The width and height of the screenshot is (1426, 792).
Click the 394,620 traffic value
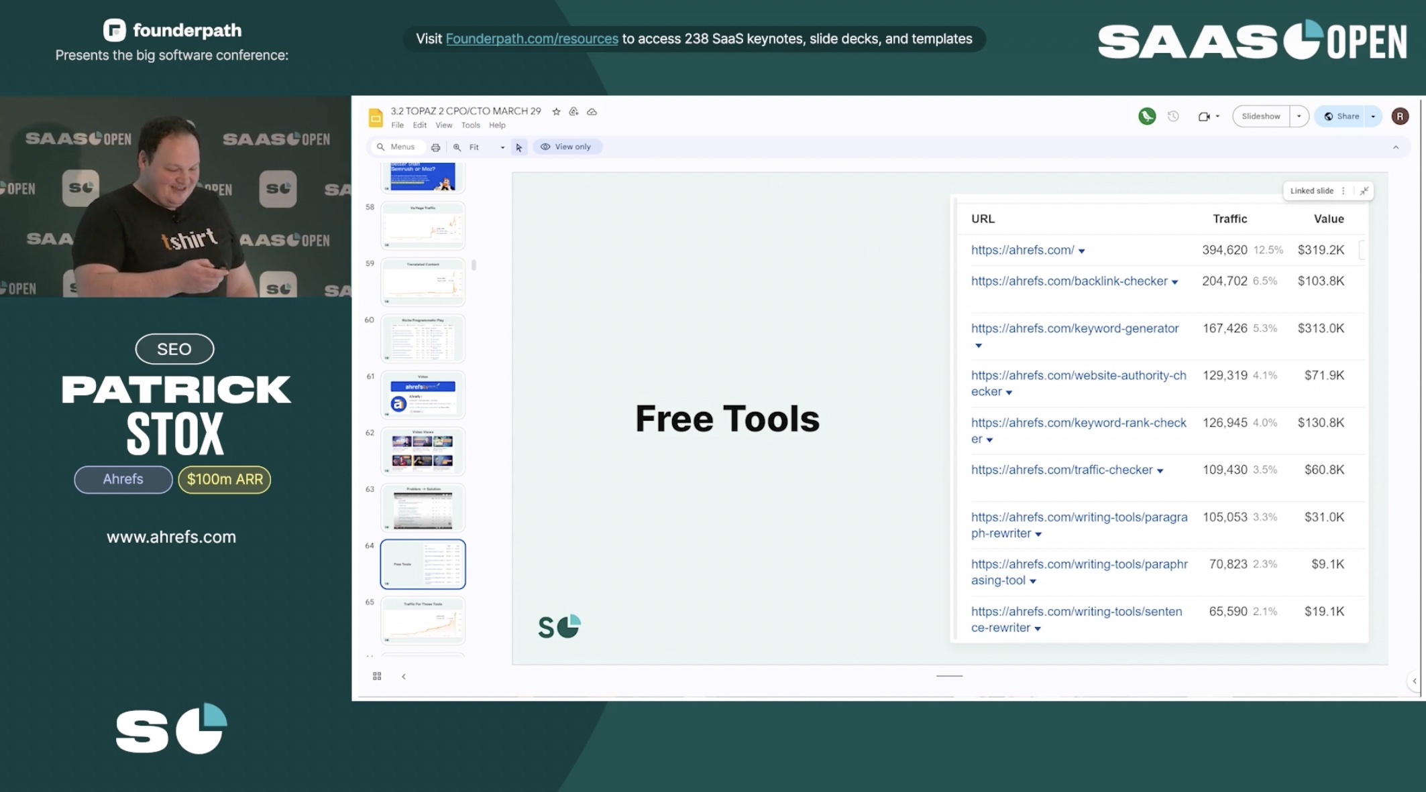click(1224, 250)
